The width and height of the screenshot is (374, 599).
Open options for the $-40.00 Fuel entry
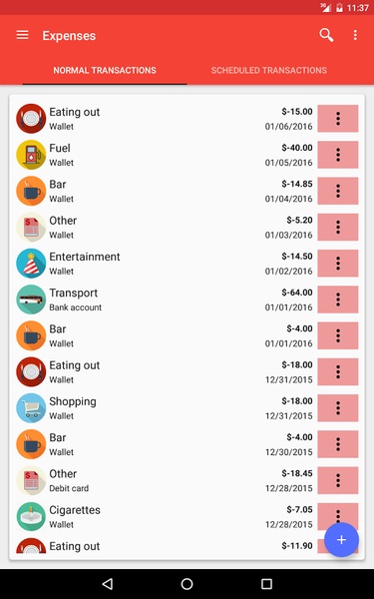(338, 155)
